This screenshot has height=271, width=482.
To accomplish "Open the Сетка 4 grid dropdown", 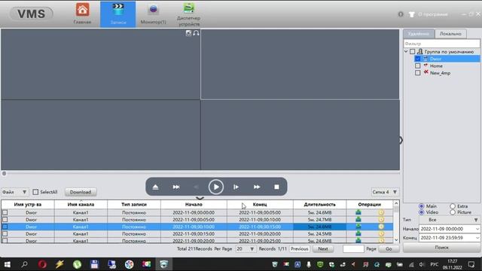I will click(x=385, y=192).
